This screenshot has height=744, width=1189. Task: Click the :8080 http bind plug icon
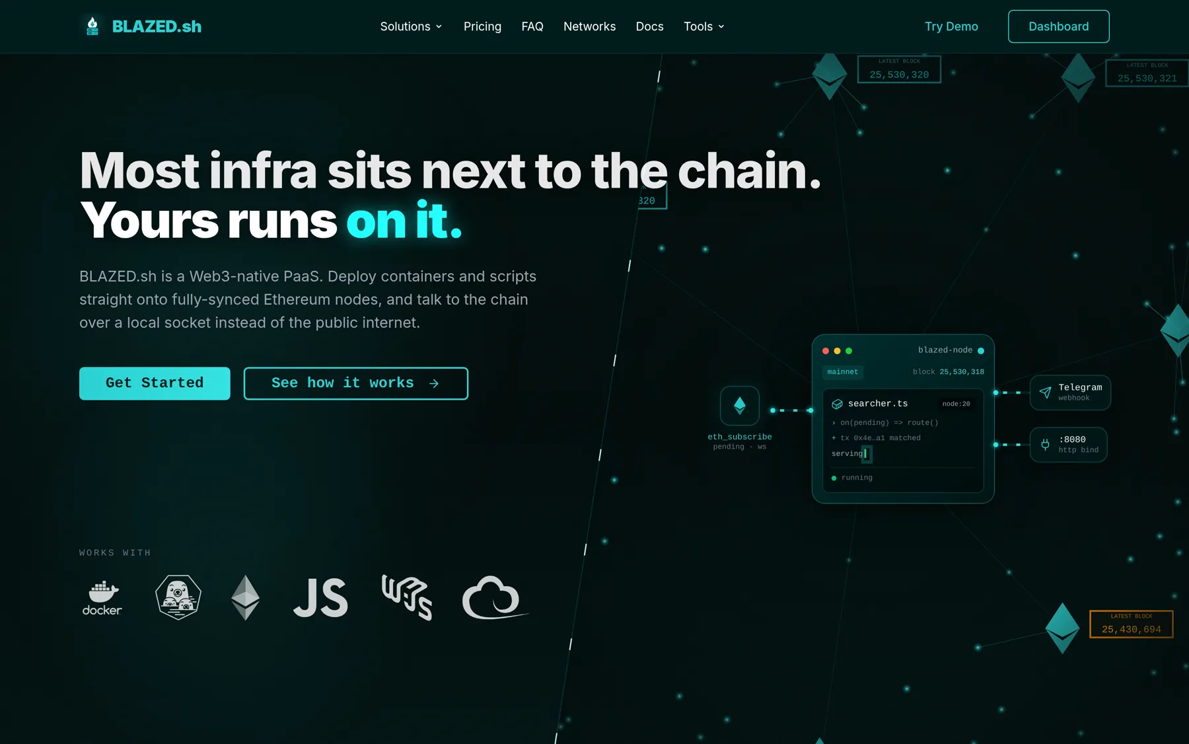[1045, 445]
